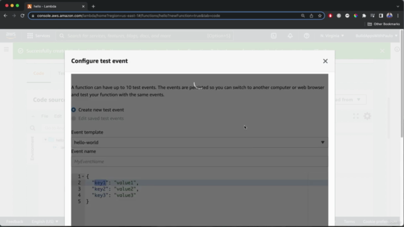The width and height of the screenshot is (404, 227).
Task: Click the Terms link in footer
Action: [x=349, y=221]
